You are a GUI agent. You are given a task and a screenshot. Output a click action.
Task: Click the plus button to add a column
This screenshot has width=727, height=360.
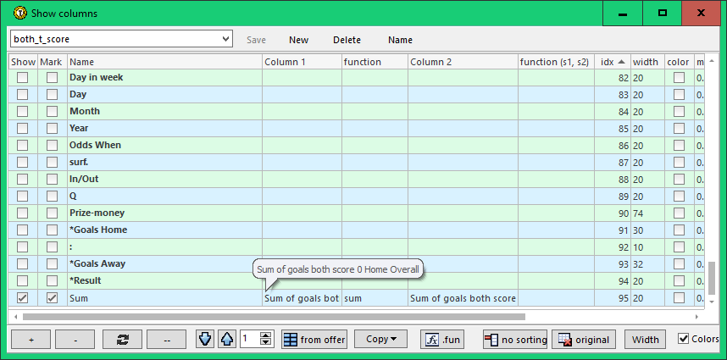click(31, 340)
